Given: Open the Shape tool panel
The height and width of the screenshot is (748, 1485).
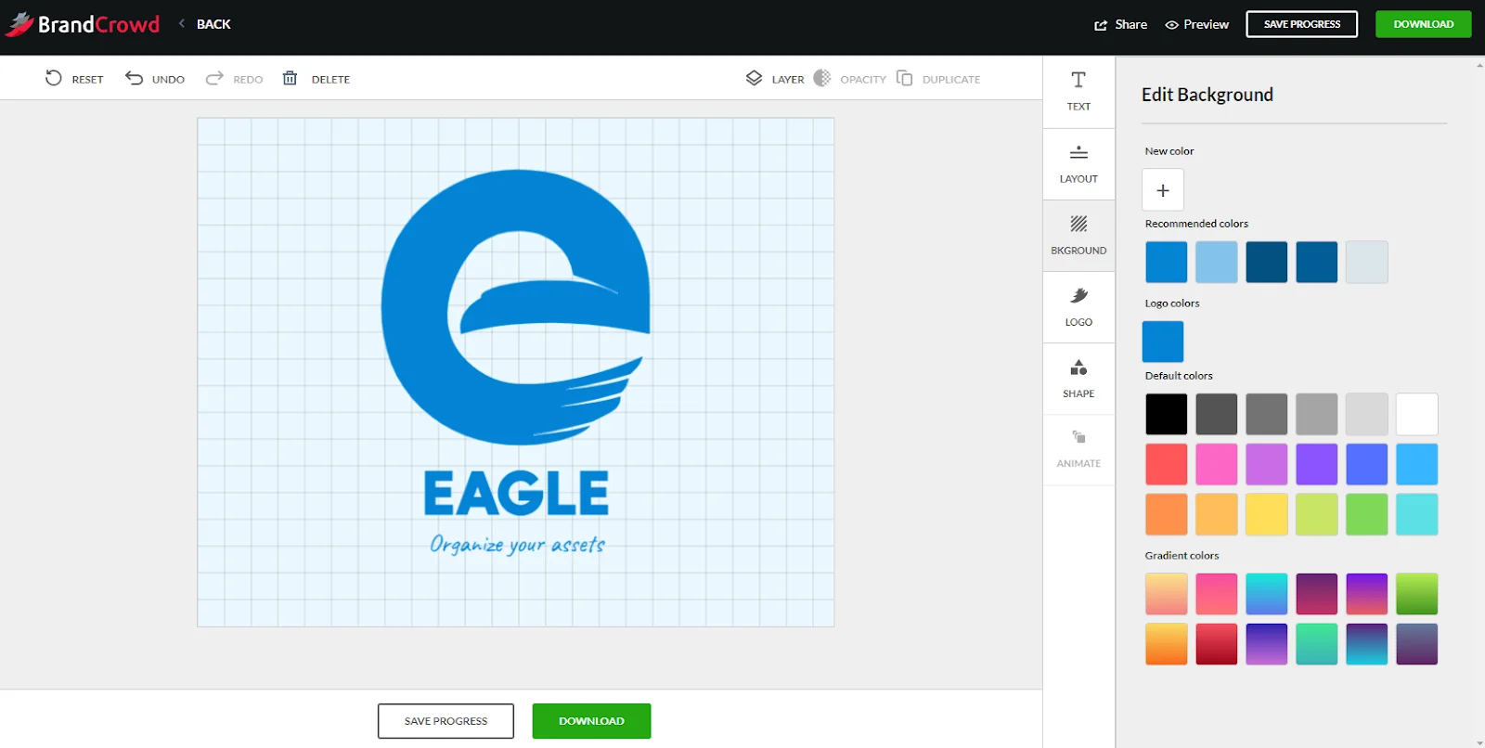Looking at the screenshot, I should click(x=1078, y=379).
